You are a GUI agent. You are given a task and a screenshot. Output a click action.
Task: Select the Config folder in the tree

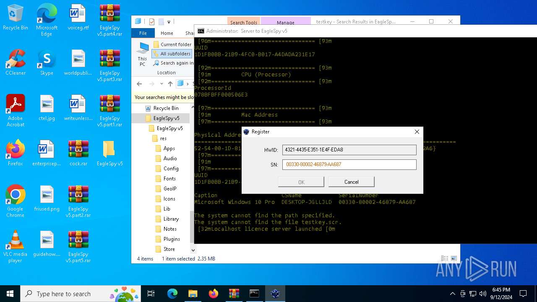171,169
